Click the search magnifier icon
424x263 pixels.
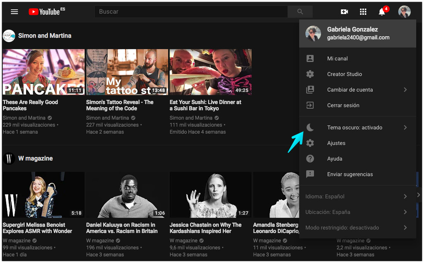coord(300,11)
